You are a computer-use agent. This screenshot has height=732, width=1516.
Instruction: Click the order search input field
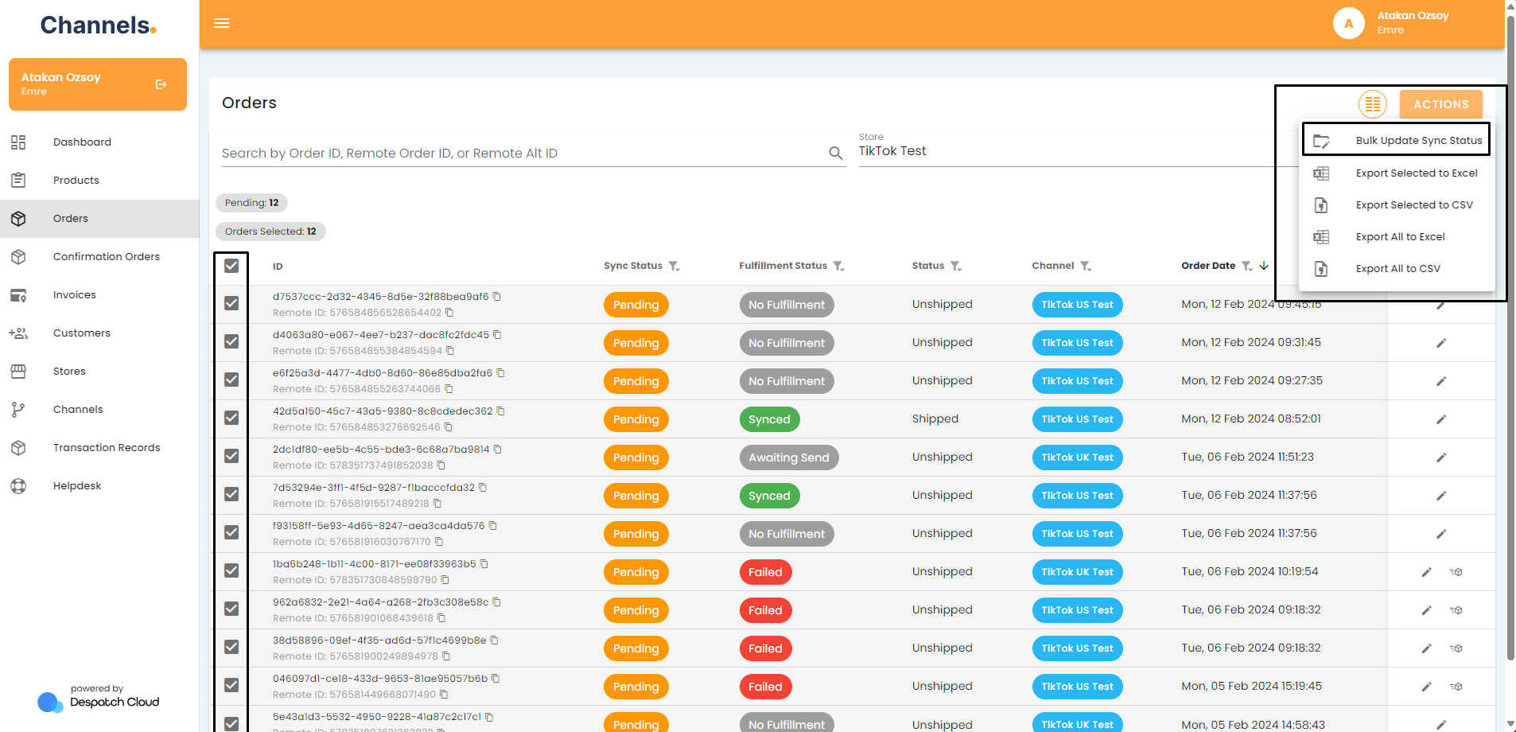523,153
